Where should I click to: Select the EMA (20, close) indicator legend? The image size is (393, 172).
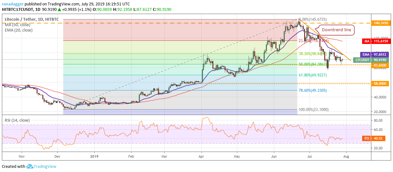click(18, 30)
